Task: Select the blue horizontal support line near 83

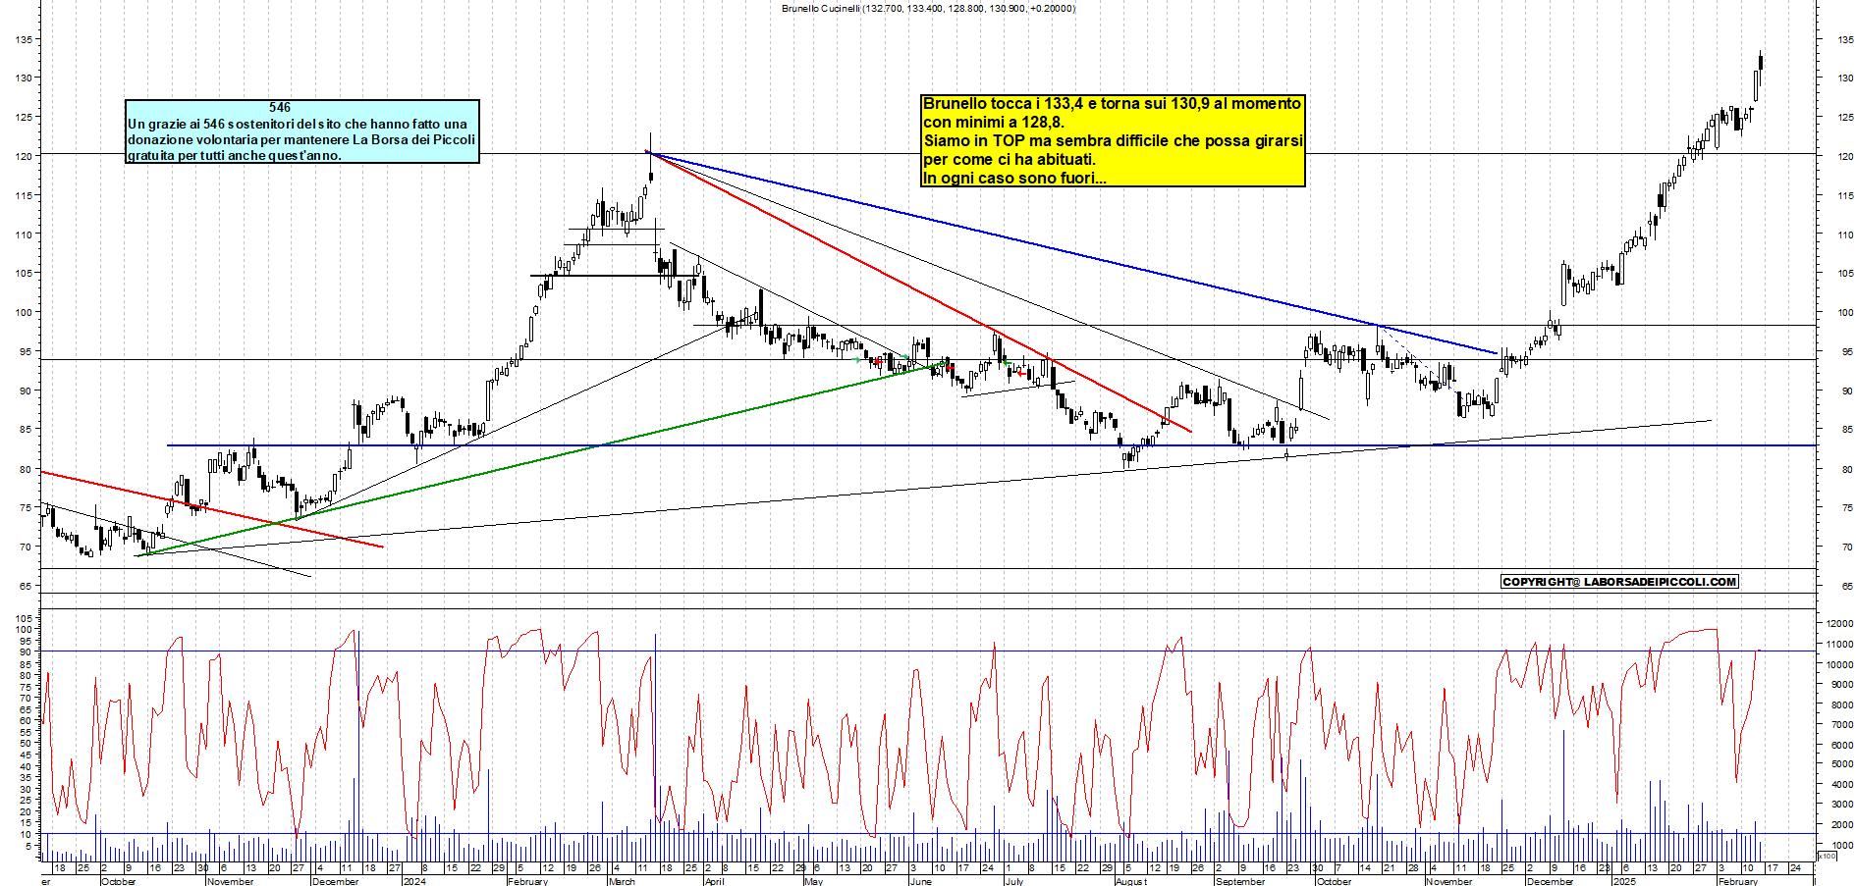Action: (x=992, y=445)
